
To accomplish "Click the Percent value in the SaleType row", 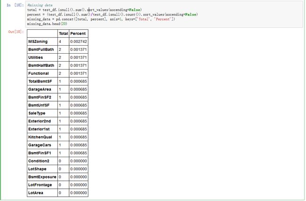I will coord(79,113).
